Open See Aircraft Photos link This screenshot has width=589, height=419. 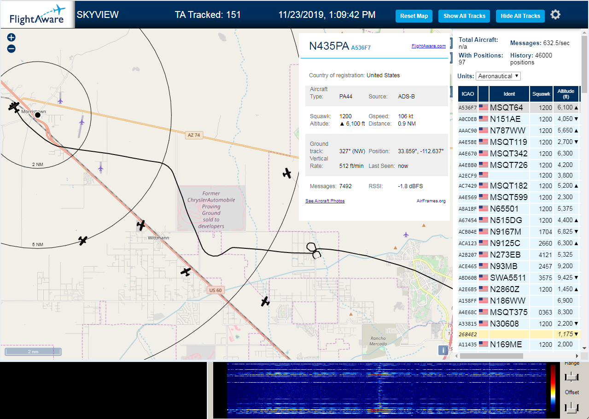[x=325, y=201]
